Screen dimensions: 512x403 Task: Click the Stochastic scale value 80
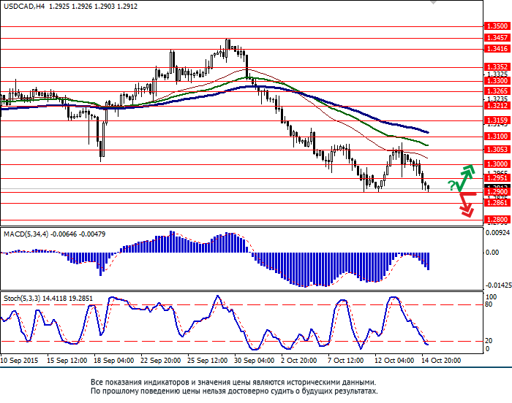pos(489,304)
